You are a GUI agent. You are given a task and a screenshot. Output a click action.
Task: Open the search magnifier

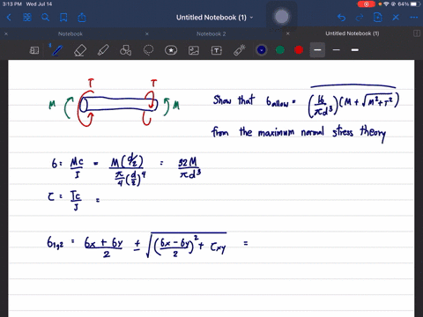coord(45,18)
